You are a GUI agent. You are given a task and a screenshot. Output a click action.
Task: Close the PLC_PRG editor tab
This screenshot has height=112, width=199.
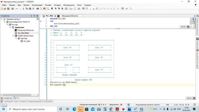(x=55, y=16)
